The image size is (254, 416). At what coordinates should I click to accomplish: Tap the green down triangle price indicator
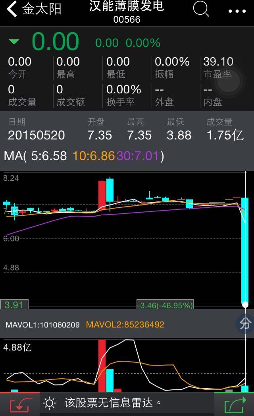14,42
